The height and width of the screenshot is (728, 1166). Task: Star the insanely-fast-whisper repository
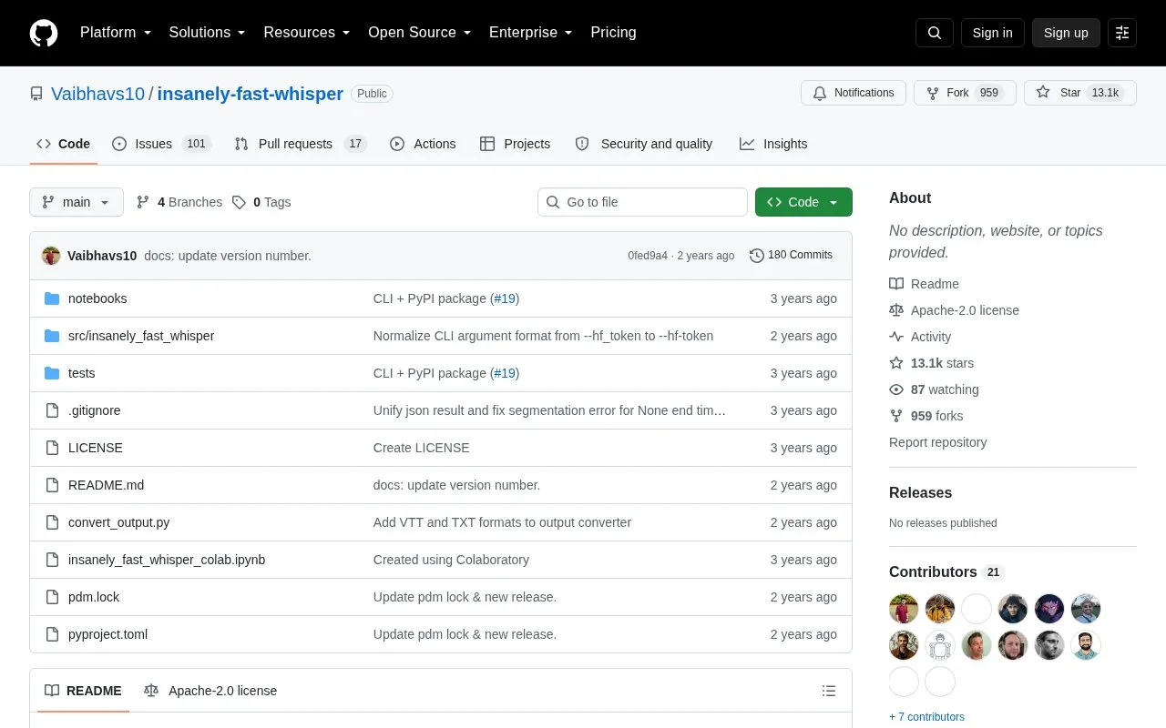[1080, 93]
